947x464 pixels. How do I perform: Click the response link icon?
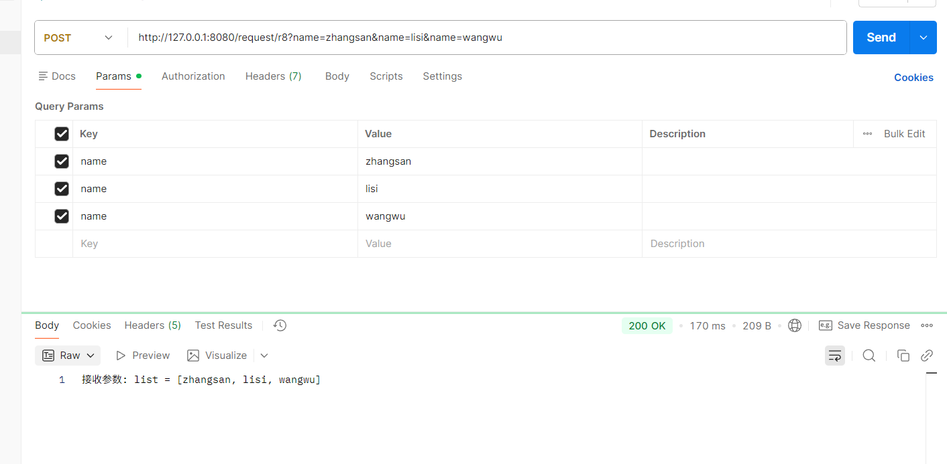click(x=927, y=356)
